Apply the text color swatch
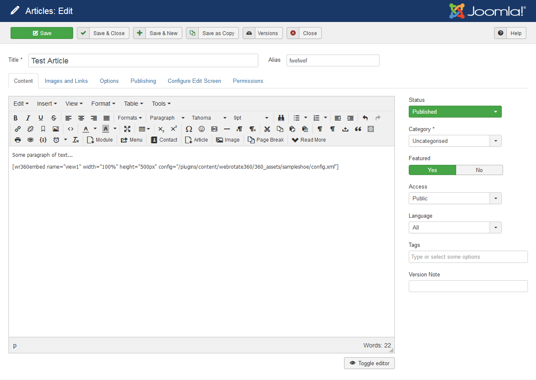The width and height of the screenshot is (536, 380). tap(86, 129)
